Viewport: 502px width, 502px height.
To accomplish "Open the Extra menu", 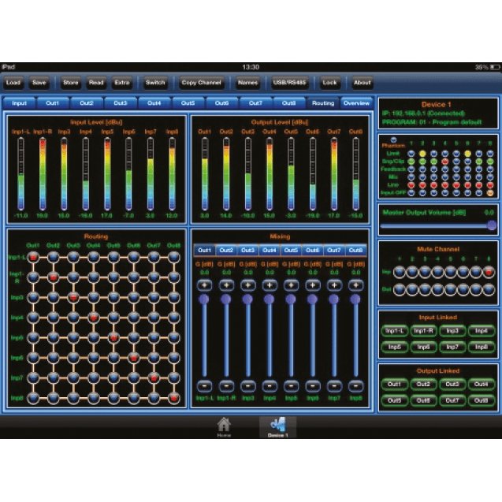I will [x=121, y=82].
